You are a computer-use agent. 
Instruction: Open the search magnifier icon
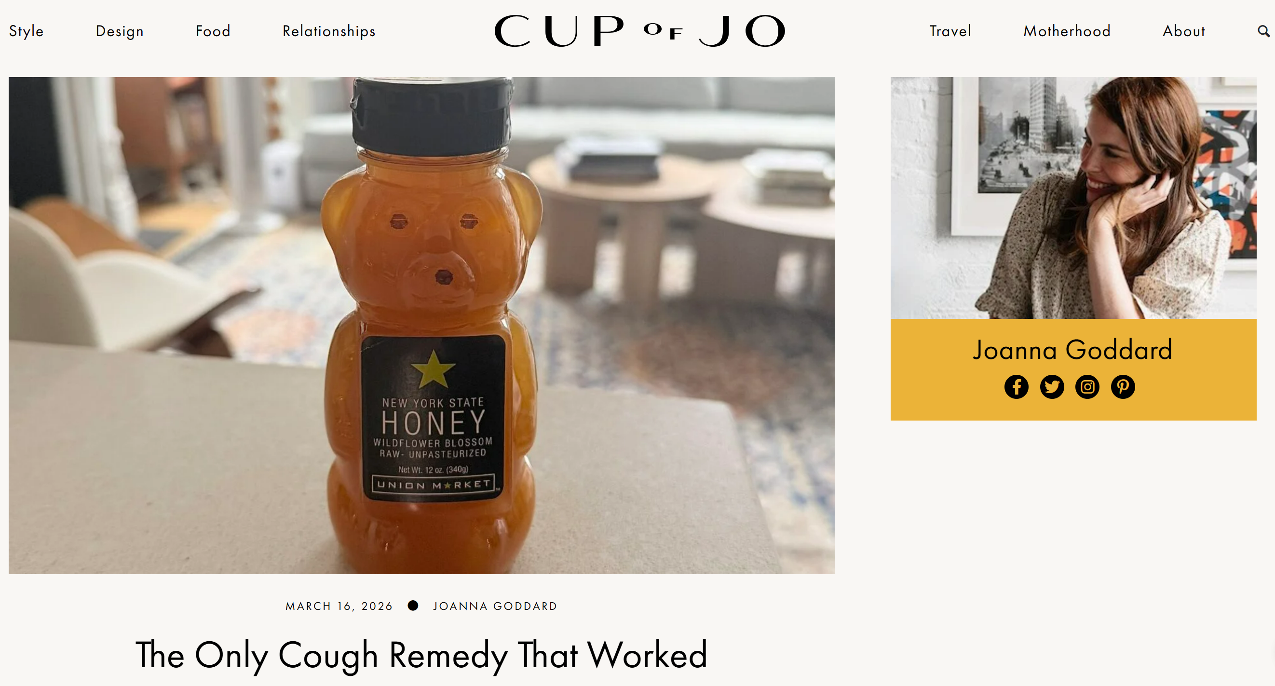pyautogui.click(x=1263, y=31)
